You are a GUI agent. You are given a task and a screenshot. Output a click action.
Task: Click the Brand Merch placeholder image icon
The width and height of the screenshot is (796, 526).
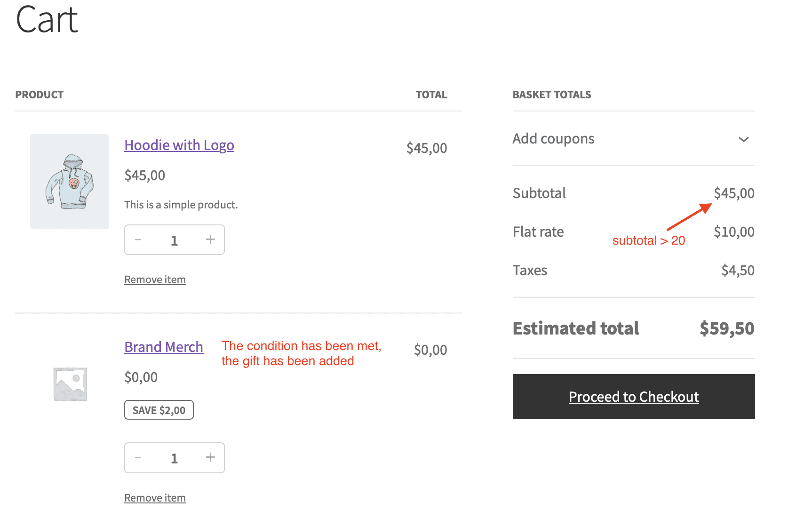[70, 384]
